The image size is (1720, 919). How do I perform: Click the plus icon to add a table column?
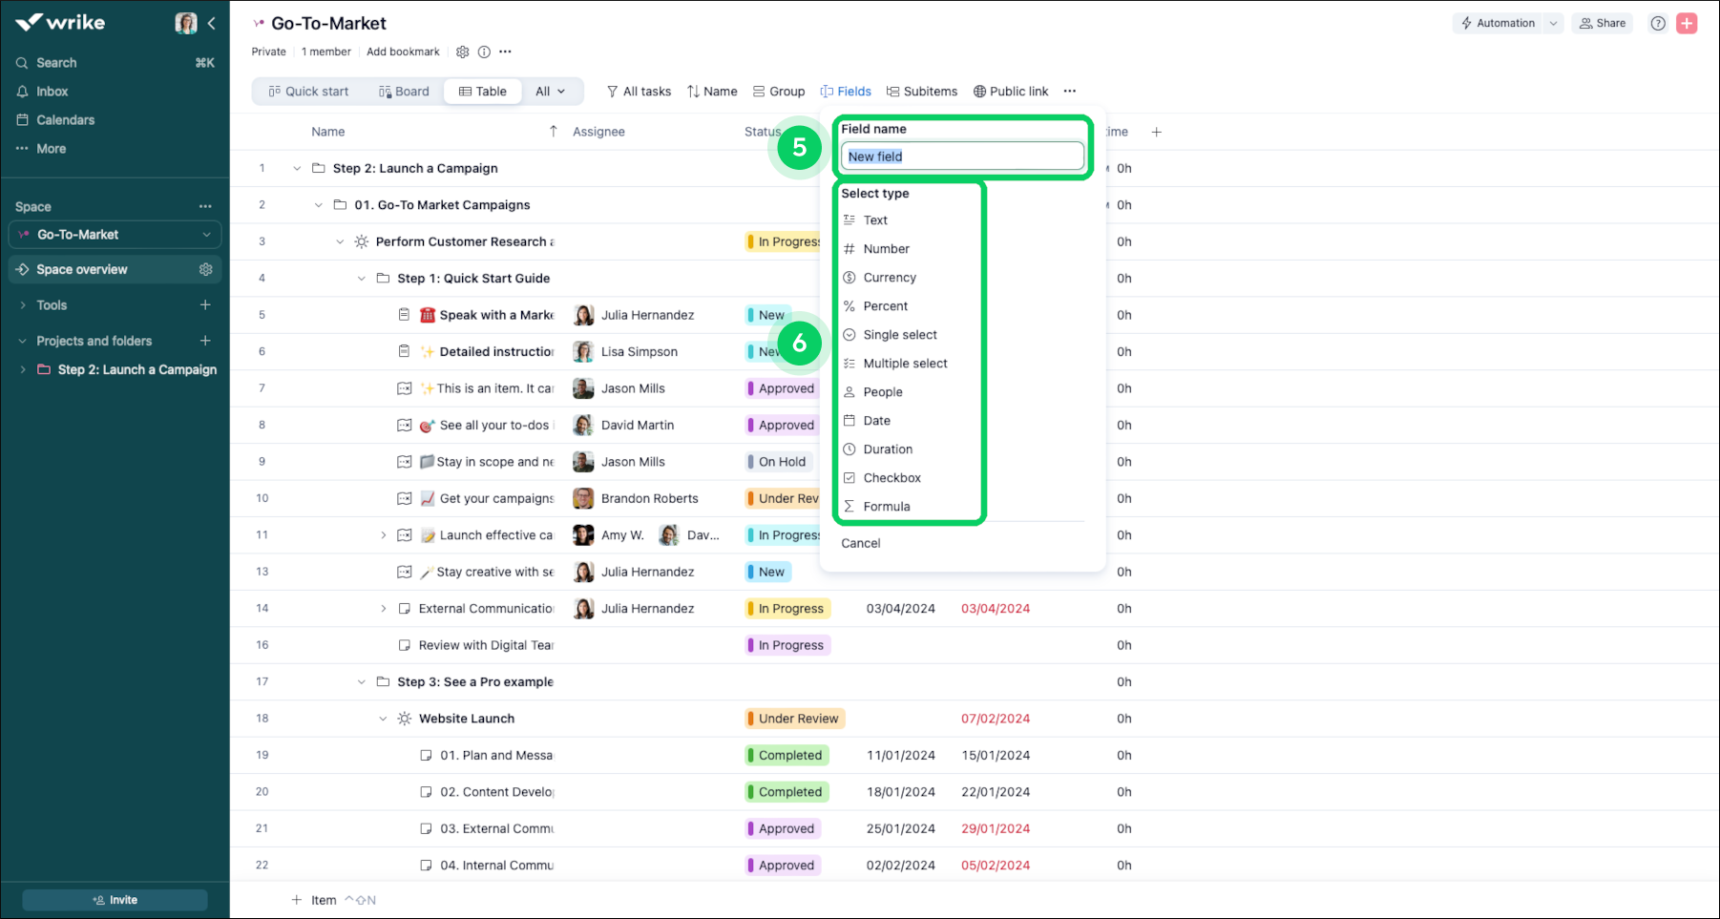tap(1156, 132)
